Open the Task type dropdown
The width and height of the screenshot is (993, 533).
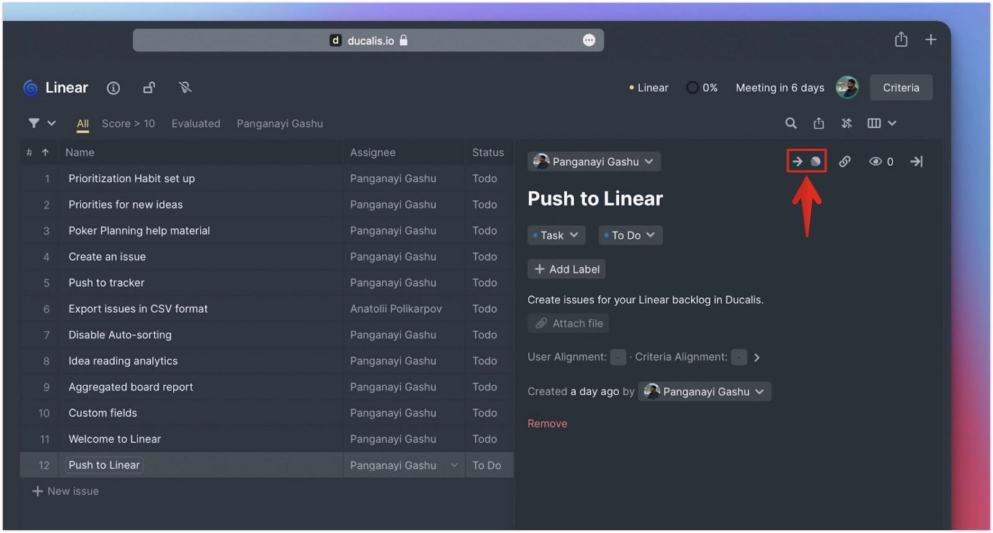point(556,235)
